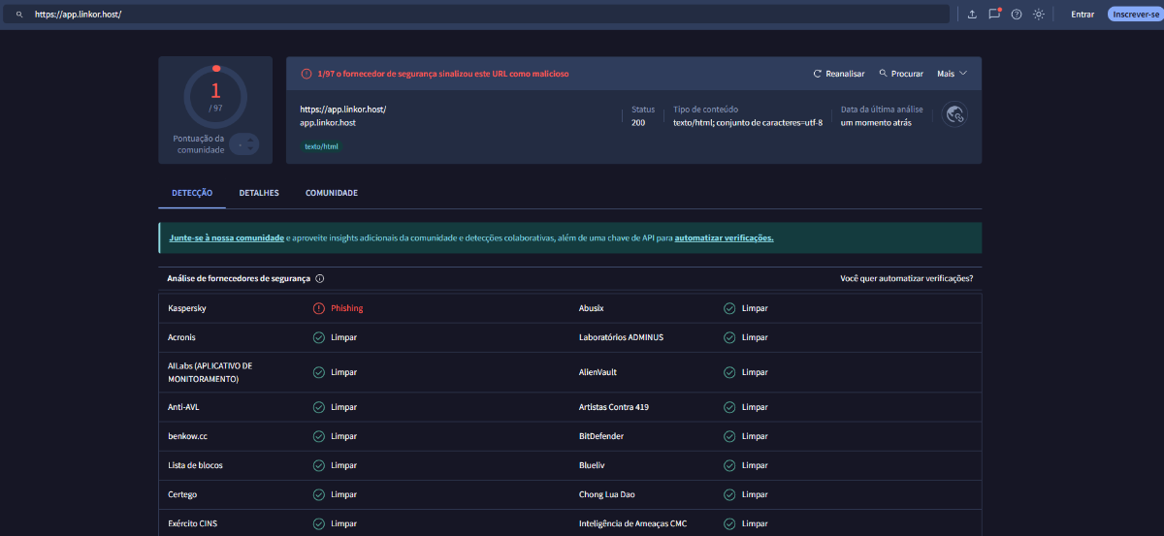Click the Reanalisar button
Screen dimensions: 1164x536
point(839,74)
